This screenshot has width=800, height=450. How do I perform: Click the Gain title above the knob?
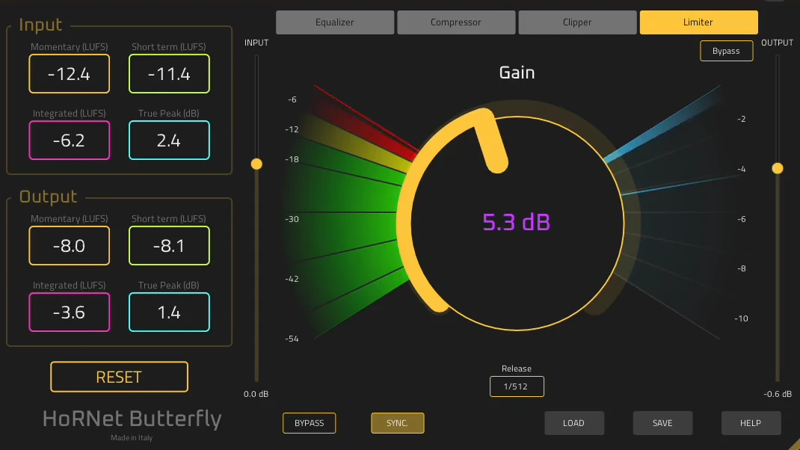coord(517,73)
